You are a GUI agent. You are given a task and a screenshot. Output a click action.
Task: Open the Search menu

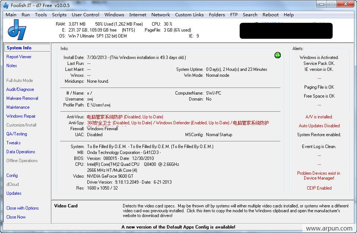[250, 15]
